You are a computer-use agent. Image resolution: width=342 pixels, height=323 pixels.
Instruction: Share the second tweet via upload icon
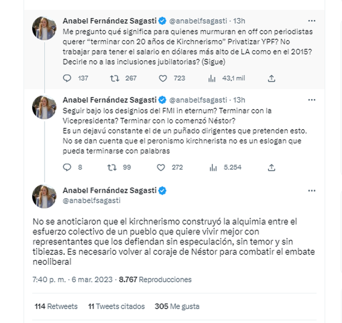271,167
